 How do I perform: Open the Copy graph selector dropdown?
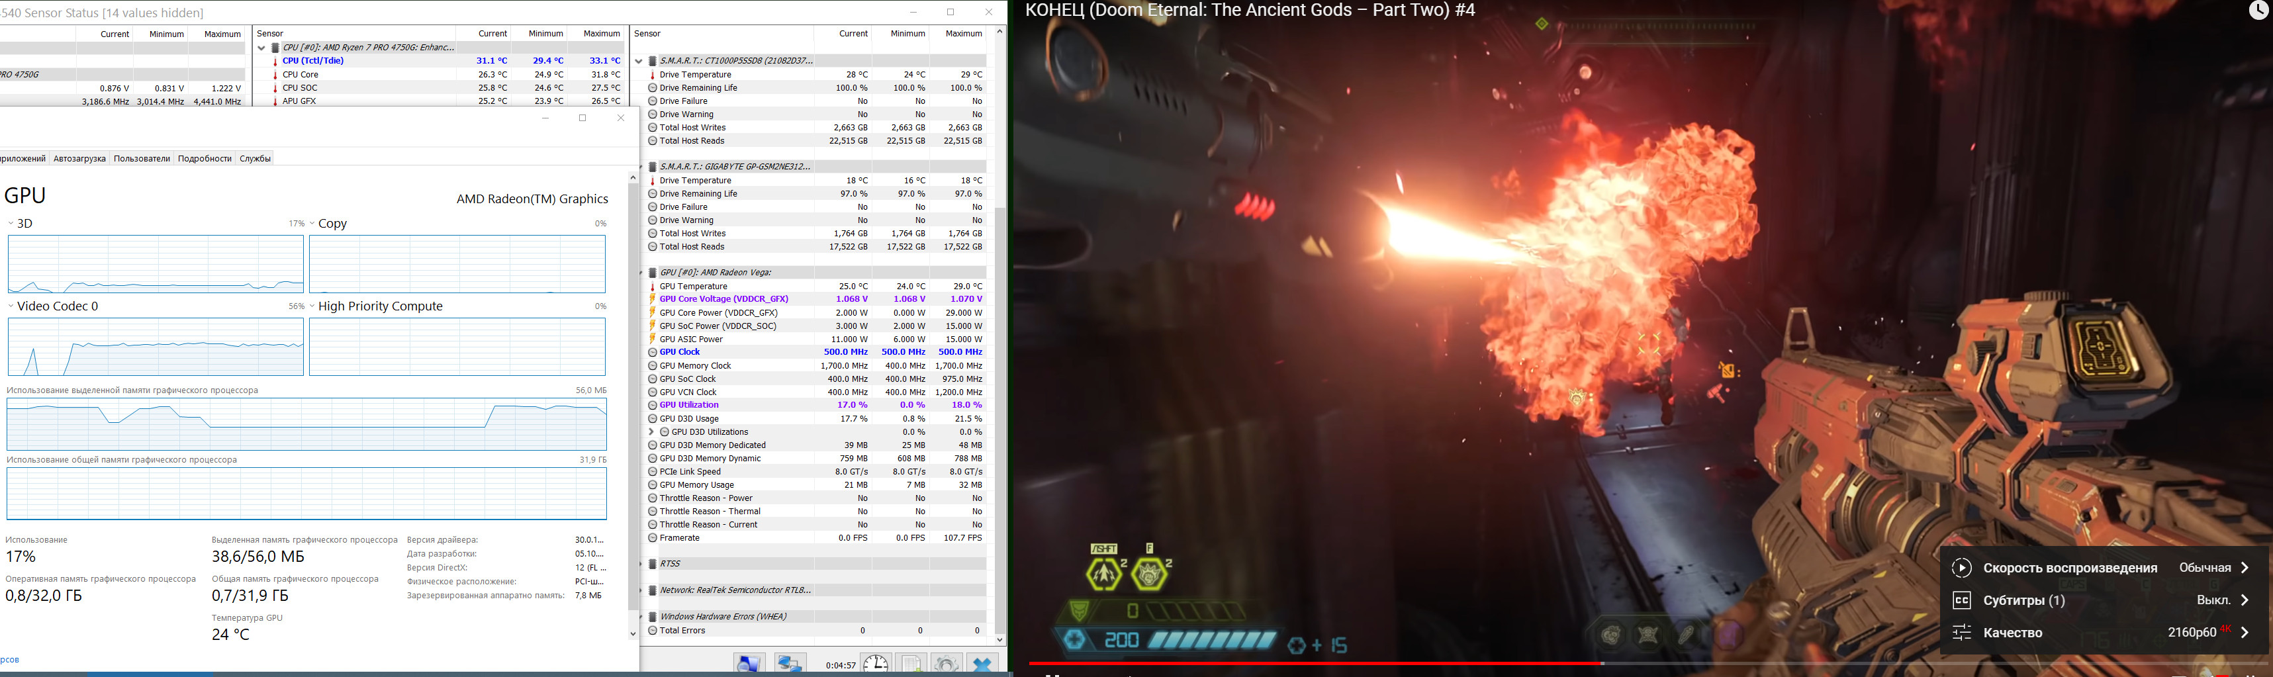[312, 223]
